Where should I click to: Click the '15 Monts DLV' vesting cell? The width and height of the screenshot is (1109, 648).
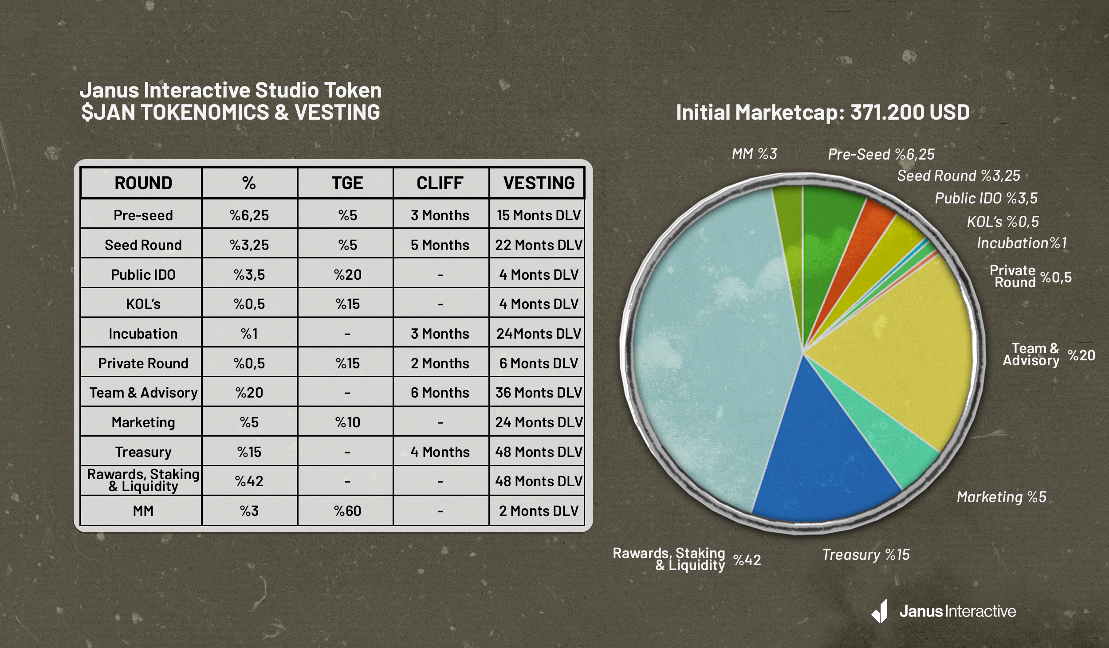(x=537, y=214)
